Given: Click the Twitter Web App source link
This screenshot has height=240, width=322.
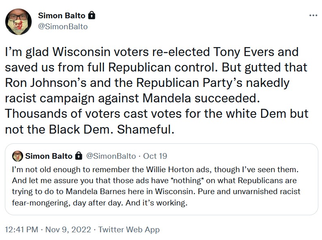Looking at the screenshot, I should point(129,229).
